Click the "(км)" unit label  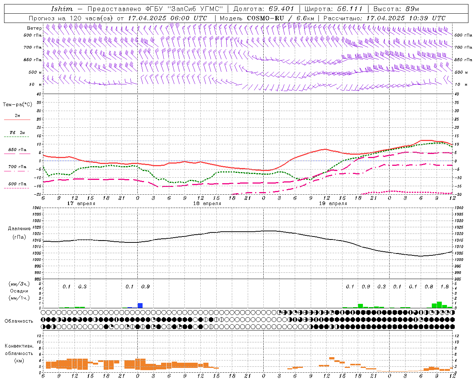19,360
